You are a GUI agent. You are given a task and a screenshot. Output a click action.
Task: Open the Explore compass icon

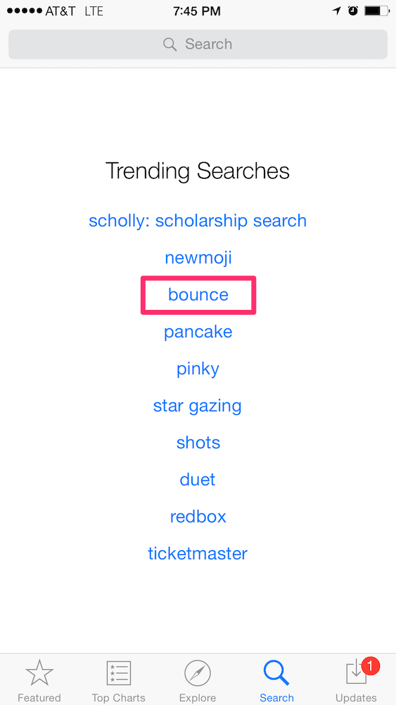(x=198, y=673)
